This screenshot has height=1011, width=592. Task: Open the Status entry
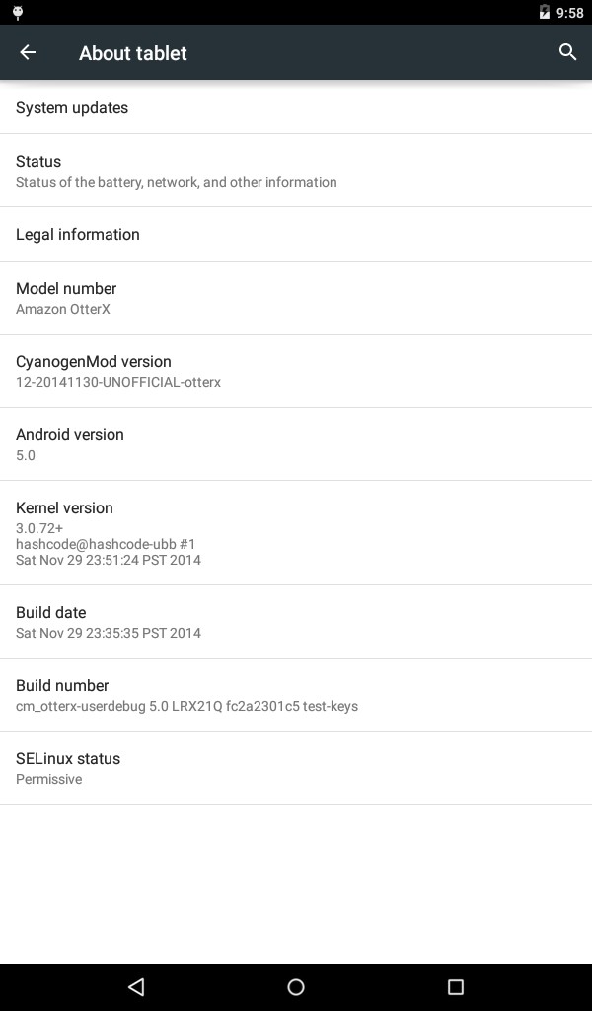pyautogui.click(x=296, y=171)
